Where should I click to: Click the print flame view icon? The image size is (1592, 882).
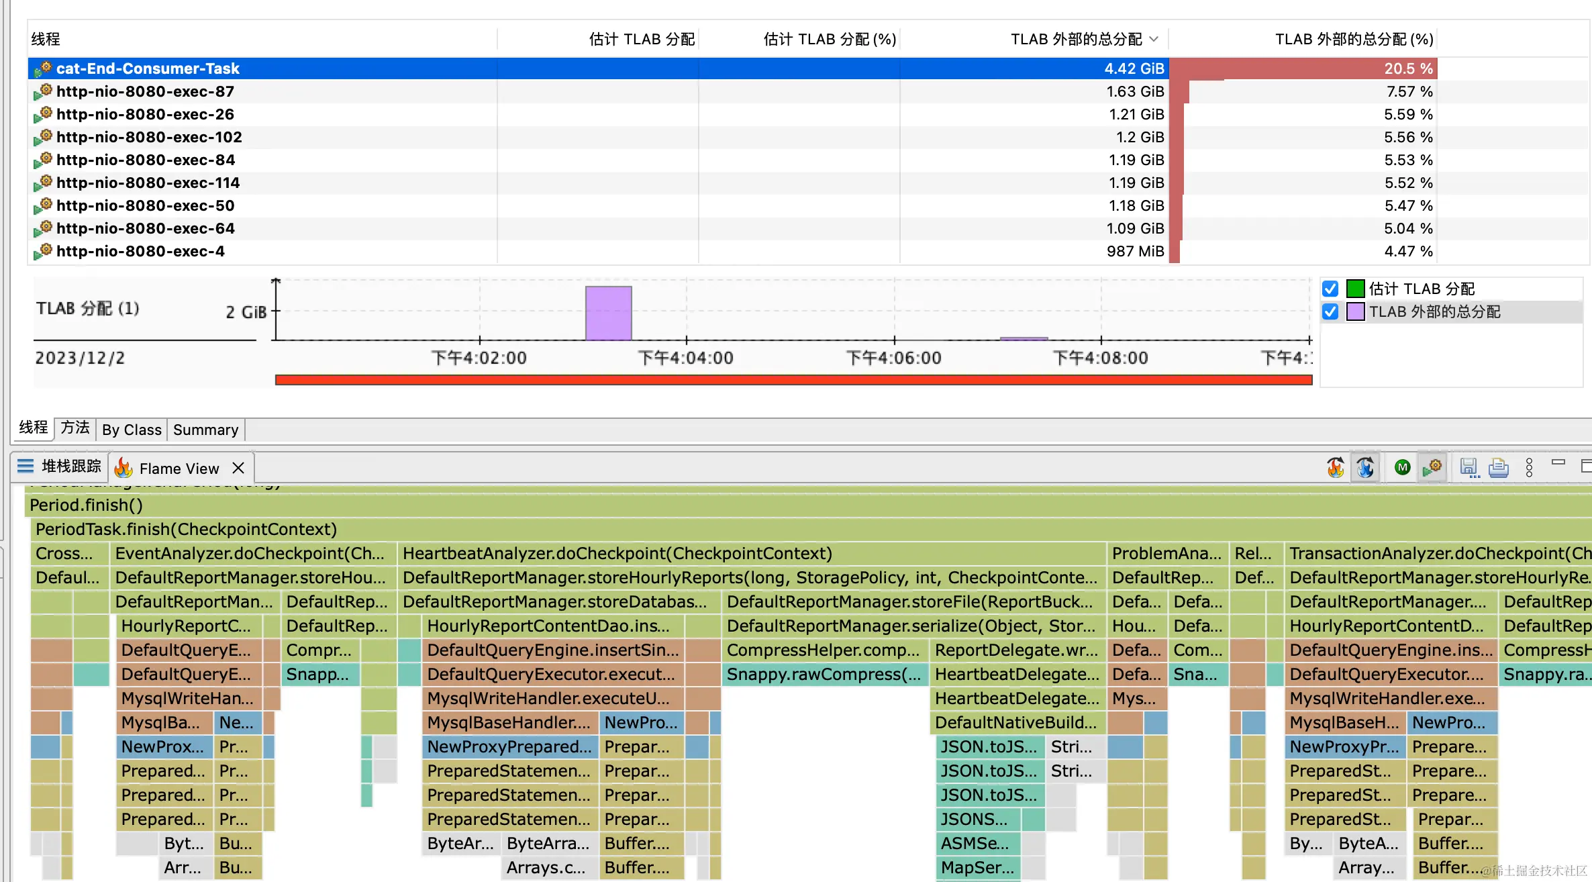click(1498, 467)
